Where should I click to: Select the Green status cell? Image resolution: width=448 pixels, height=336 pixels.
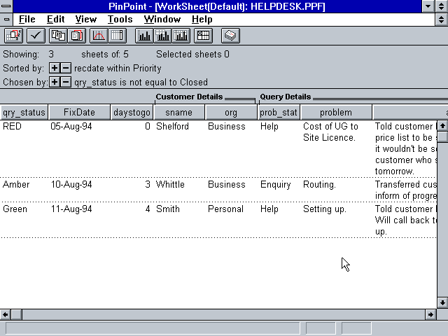[15, 209]
